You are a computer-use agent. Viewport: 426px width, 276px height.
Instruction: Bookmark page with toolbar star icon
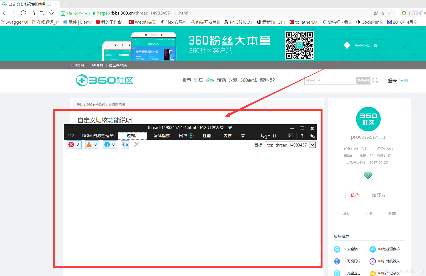tap(51, 13)
